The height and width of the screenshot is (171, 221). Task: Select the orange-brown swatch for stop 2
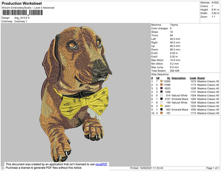162,85
